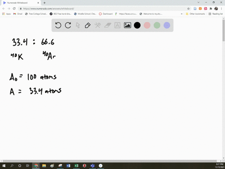The width and height of the screenshot is (225, 169).
Task: Open a new browser tab
Action: [45, 3]
